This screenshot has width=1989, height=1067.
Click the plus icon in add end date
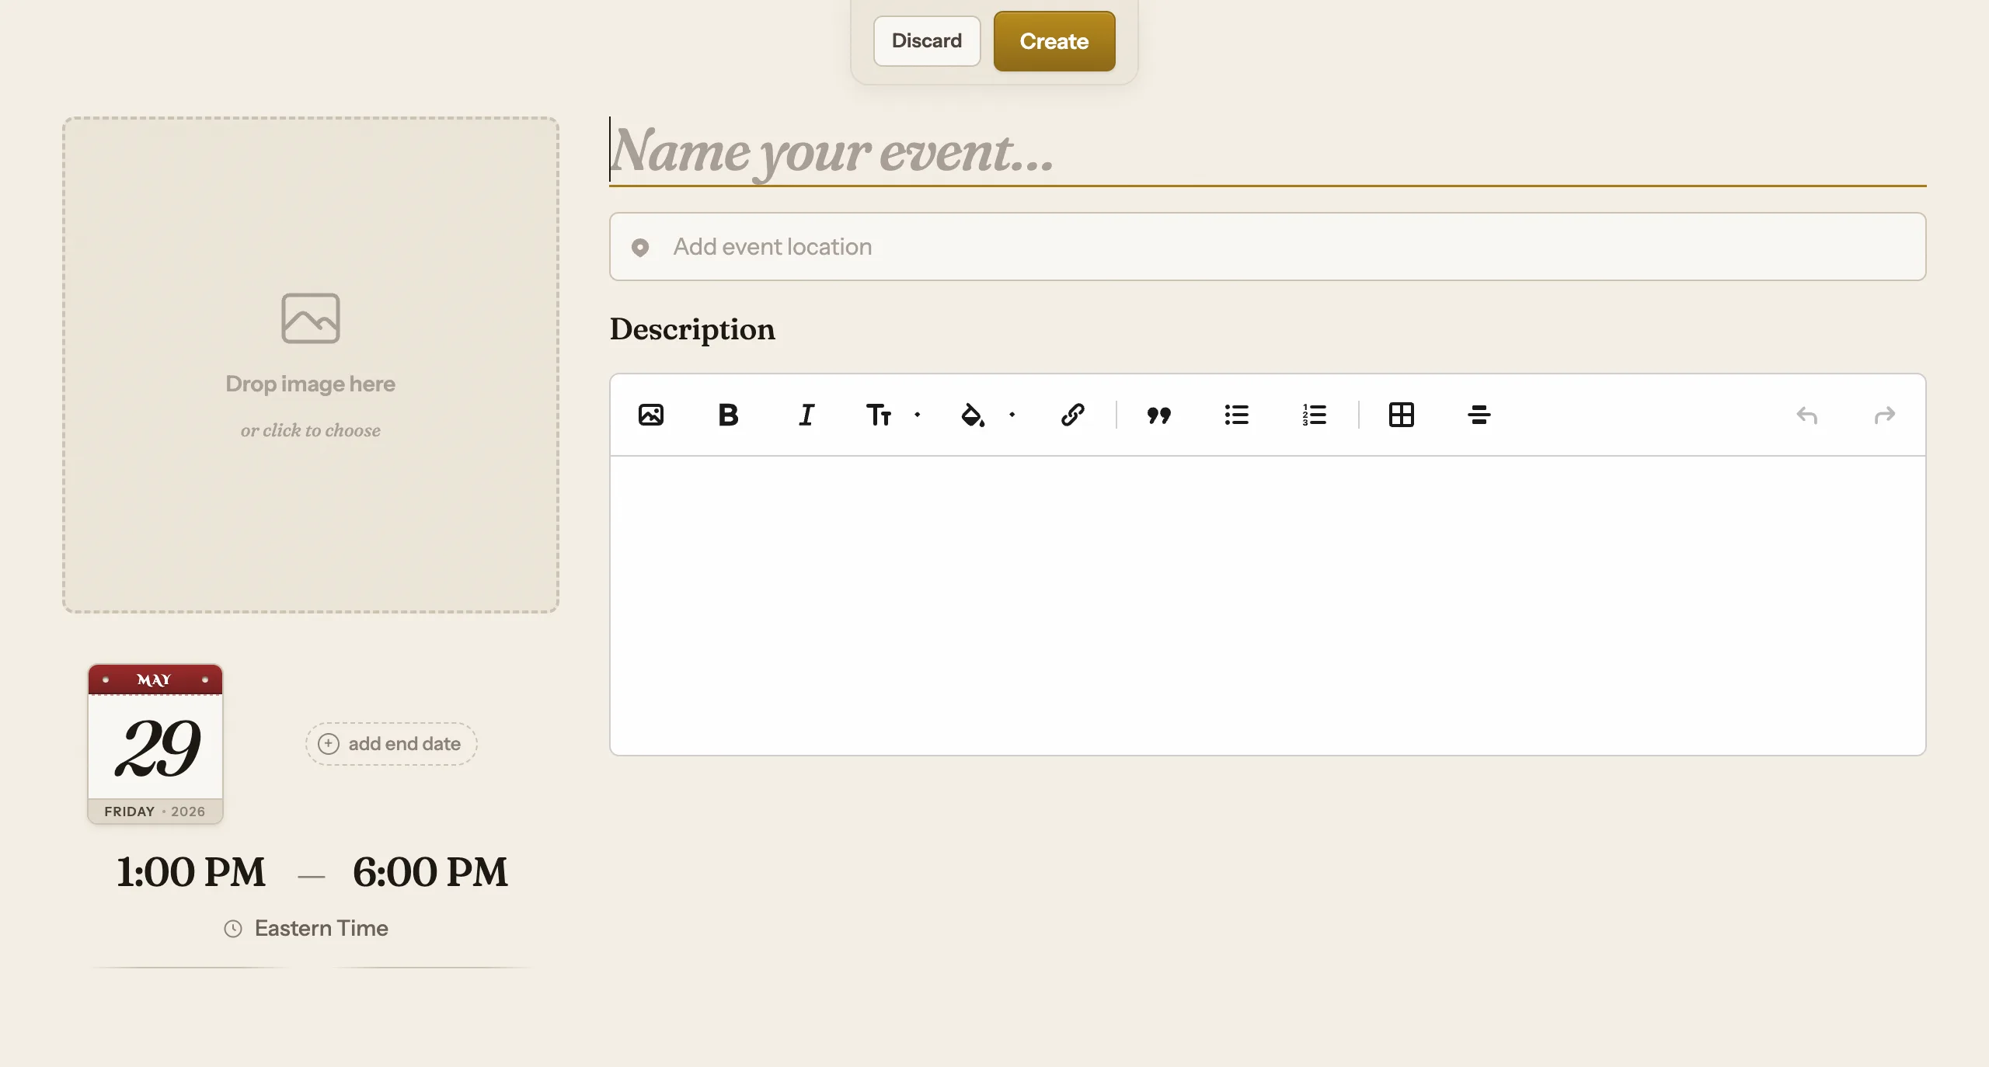point(329,744)
